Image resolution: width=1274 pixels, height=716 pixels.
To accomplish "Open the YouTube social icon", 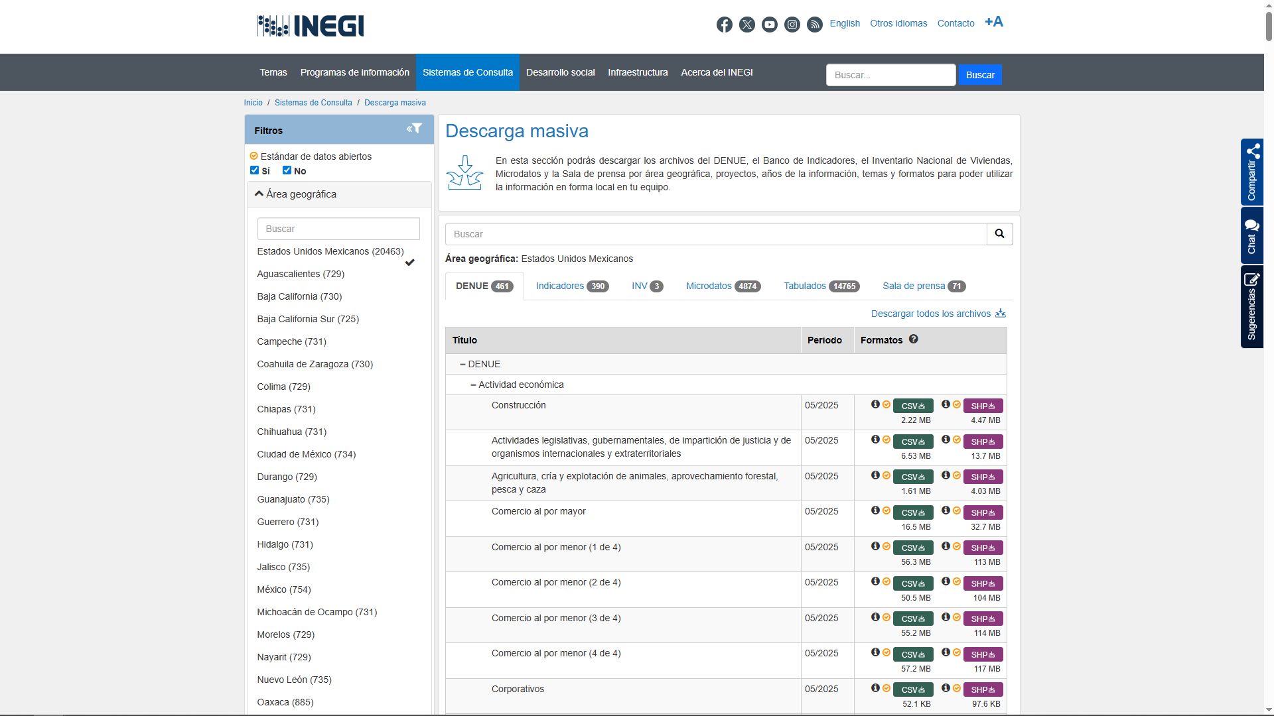I will (x=769, y=25).
